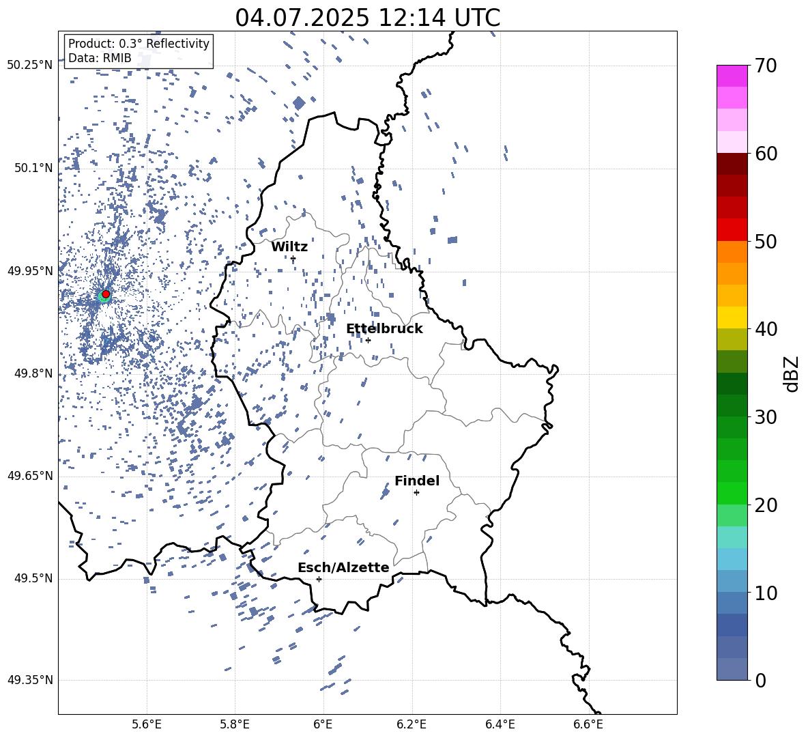Screen dimensions: 808x738
Task: Click the 40 tick label on colorbar
Action: 766,329
